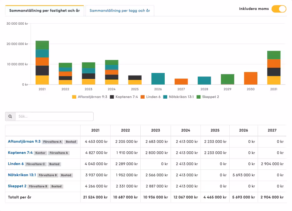Viewport: 292px width, 211px height.
Task: Open Sammanställning per fastighet och år tab
Action: coord(45,11)
